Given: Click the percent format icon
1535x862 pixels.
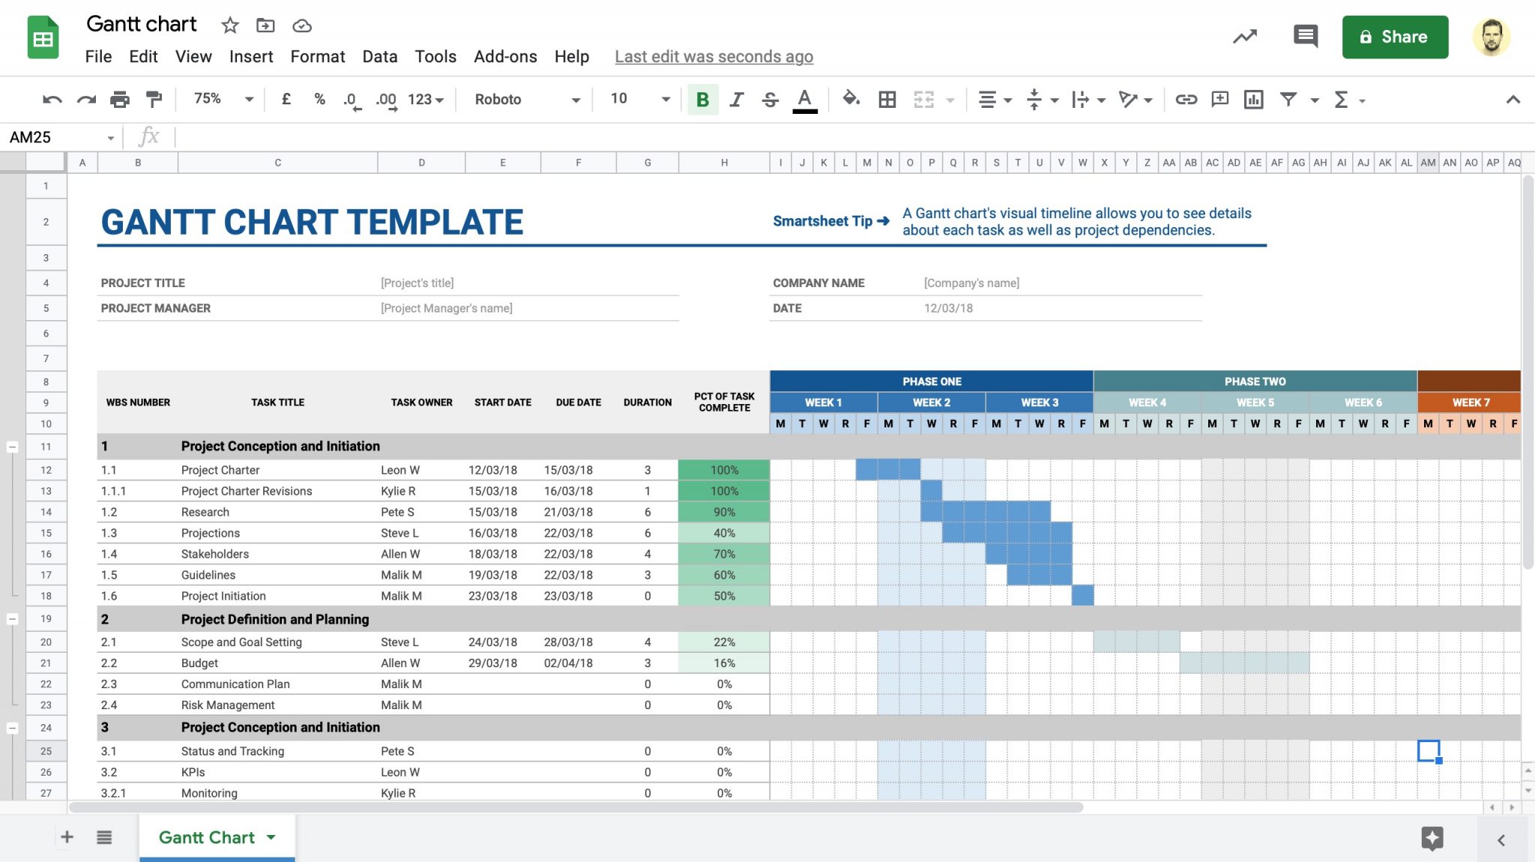Looking at the screenshot, I should (319, 99).
